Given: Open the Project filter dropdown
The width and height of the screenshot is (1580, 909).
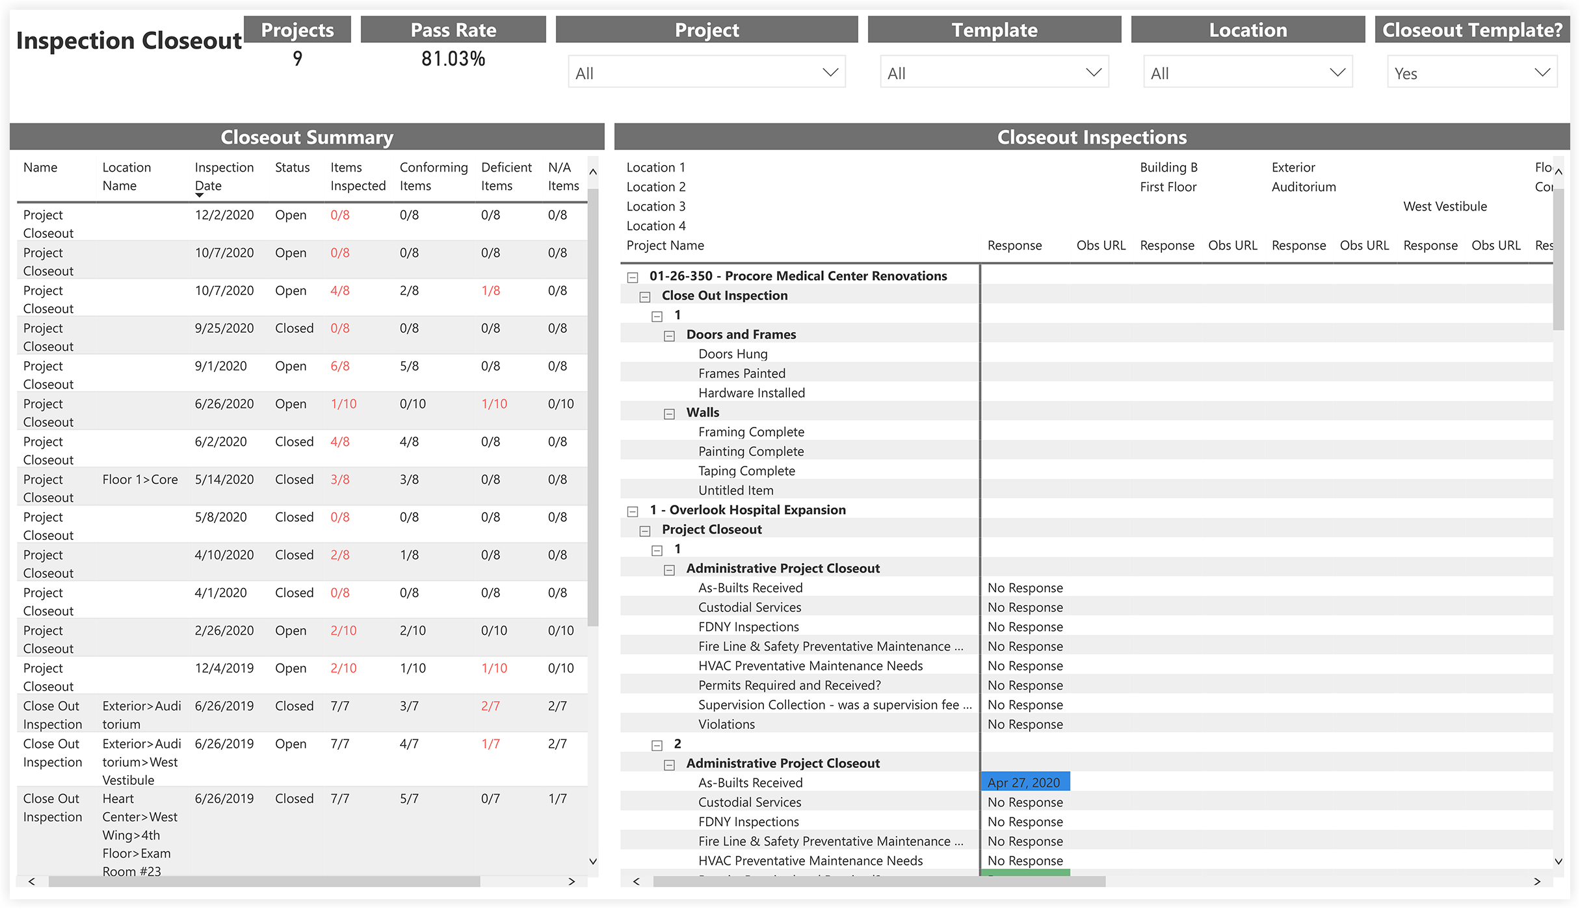Looking at the screenshot, I should pos(706,73).
